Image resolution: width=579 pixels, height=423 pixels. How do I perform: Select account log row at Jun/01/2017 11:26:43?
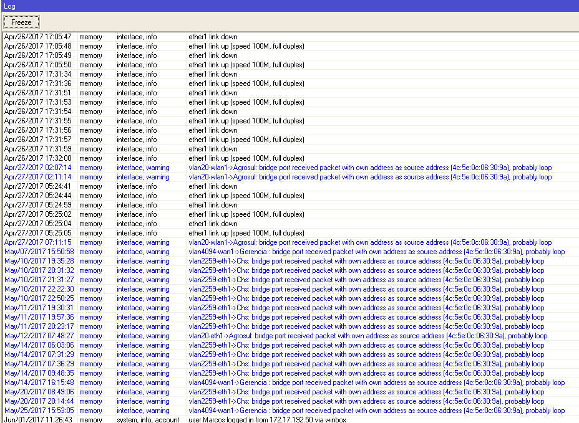[291, 420]
